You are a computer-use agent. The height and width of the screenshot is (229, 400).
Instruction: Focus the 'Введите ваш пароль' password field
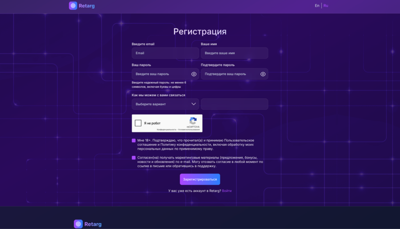[165, 74]
